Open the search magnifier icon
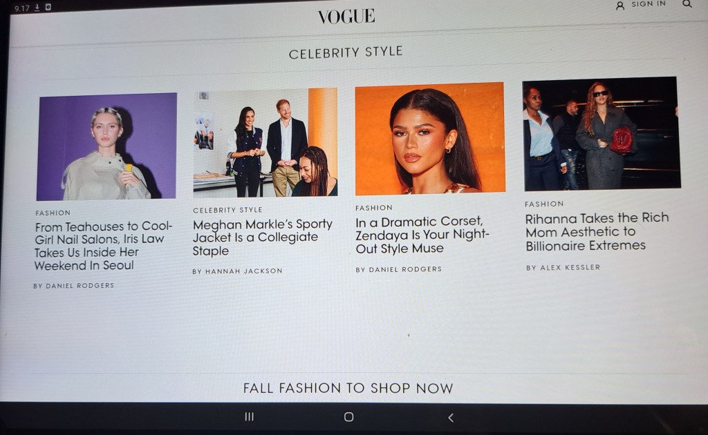 [x=687, y=3]
